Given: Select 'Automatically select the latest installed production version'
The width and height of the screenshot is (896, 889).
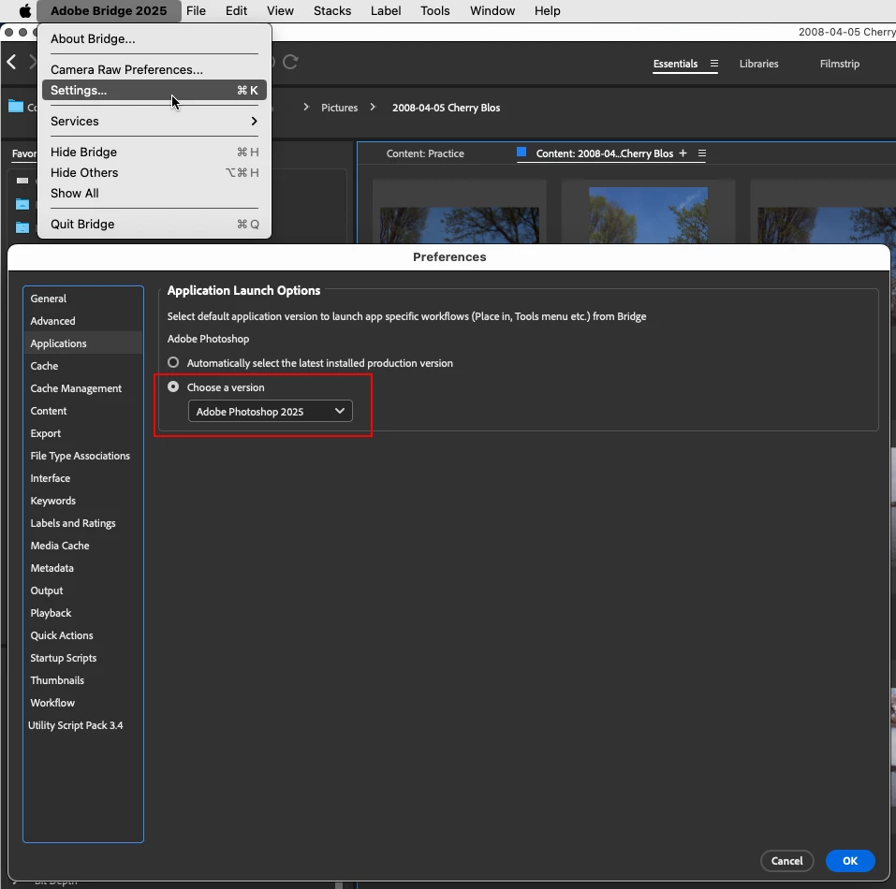Looking at the screenshot, I should tap(173, 362).
